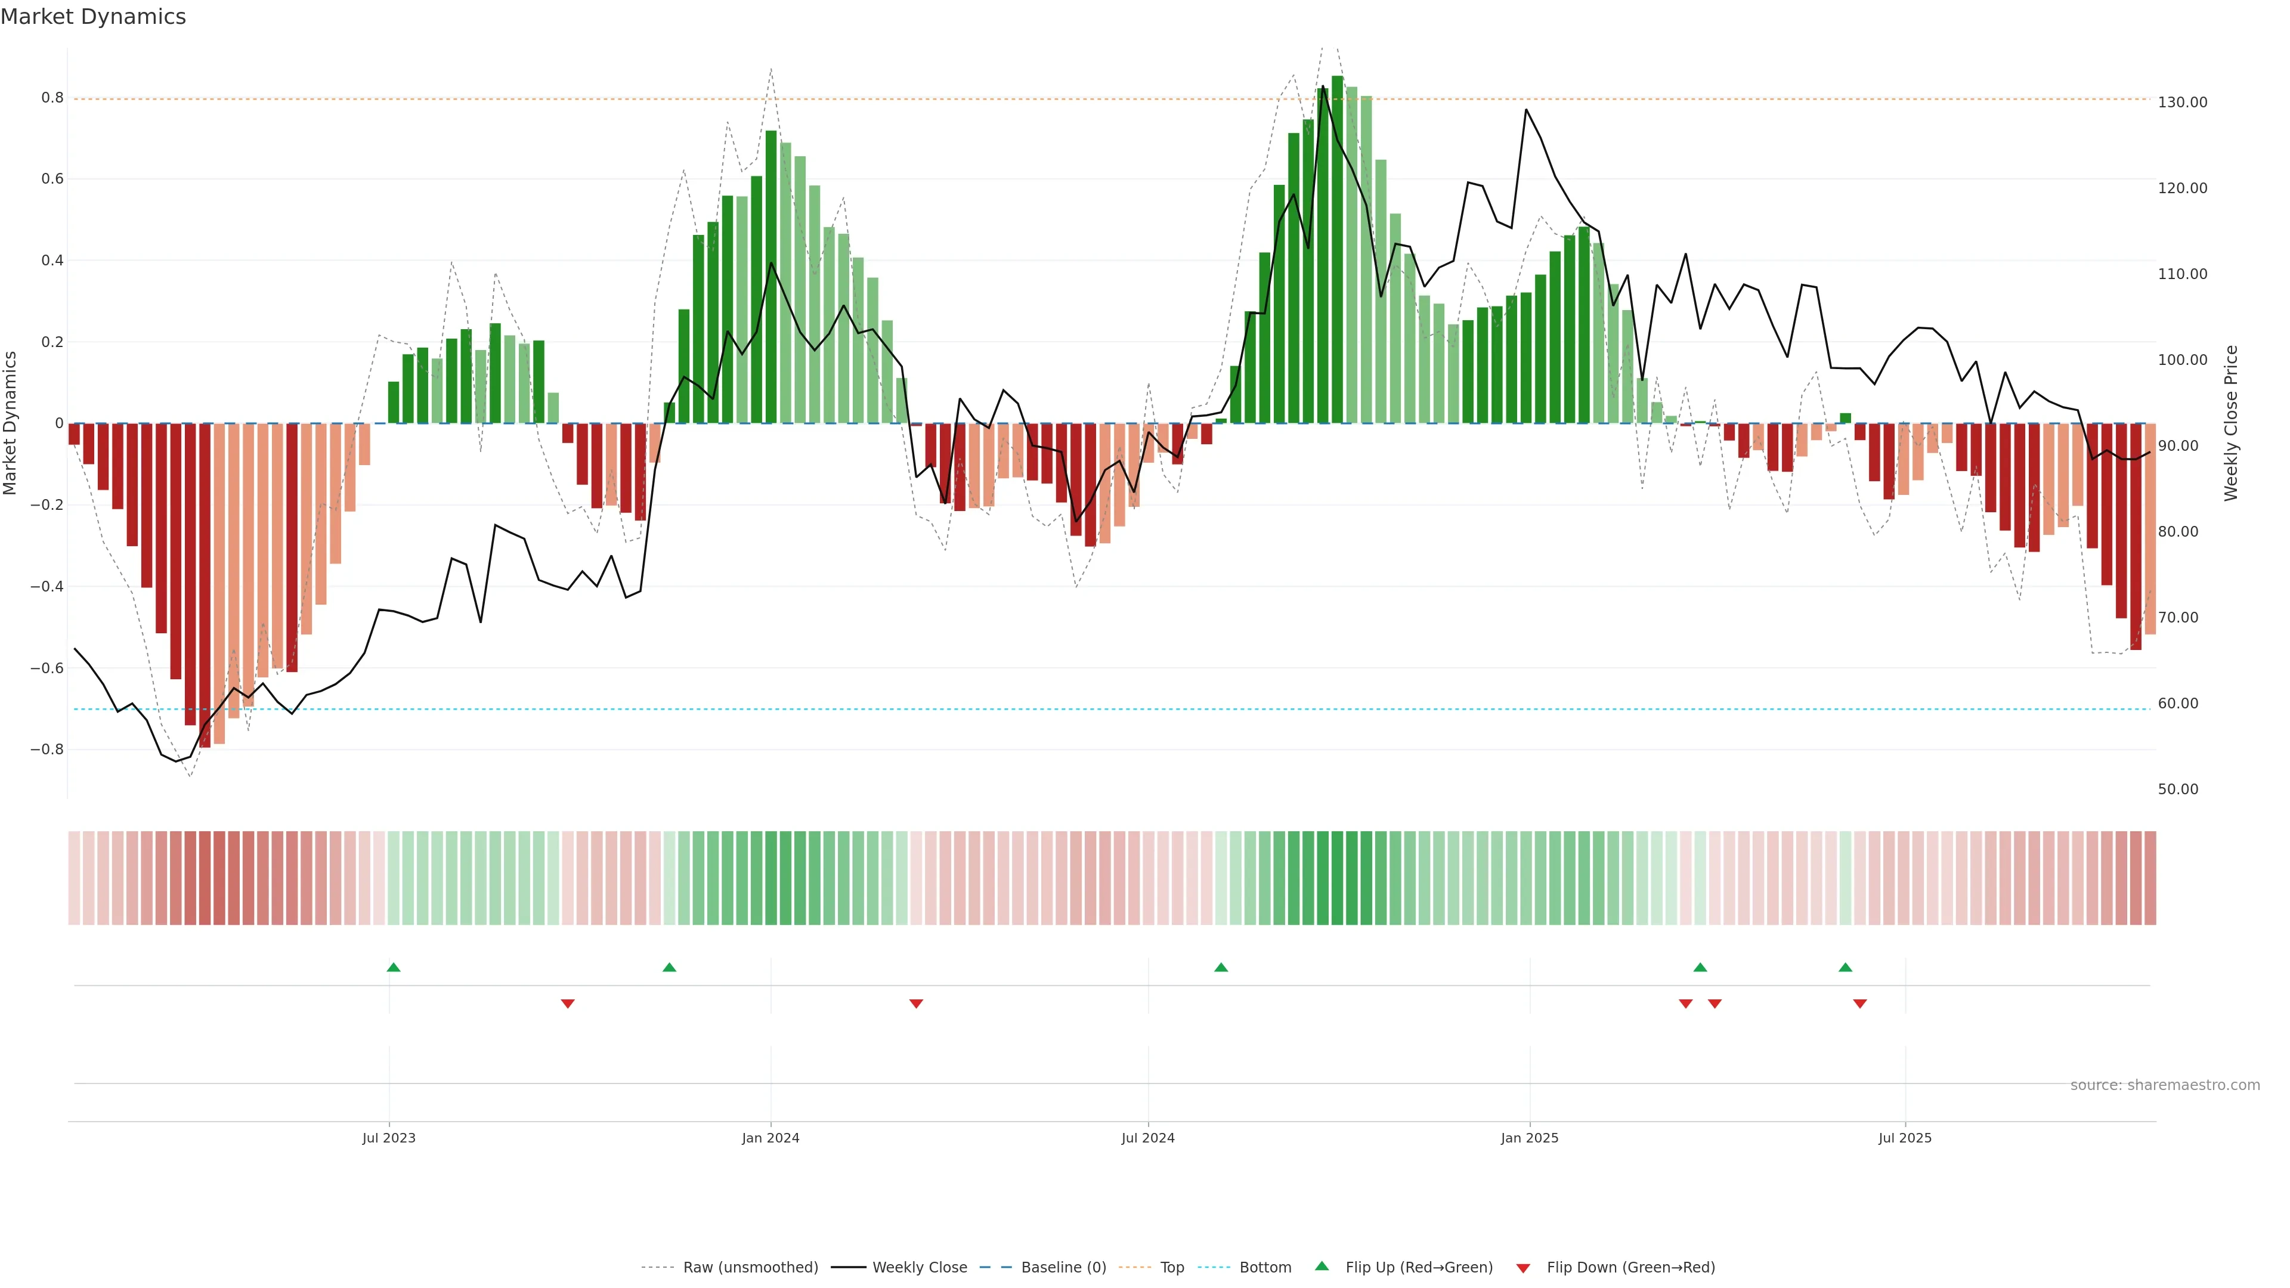This screenshot has width=2290, height=1288.
Task: Click the Weekly Close Price axis title
Action: tap(2232, 423)
